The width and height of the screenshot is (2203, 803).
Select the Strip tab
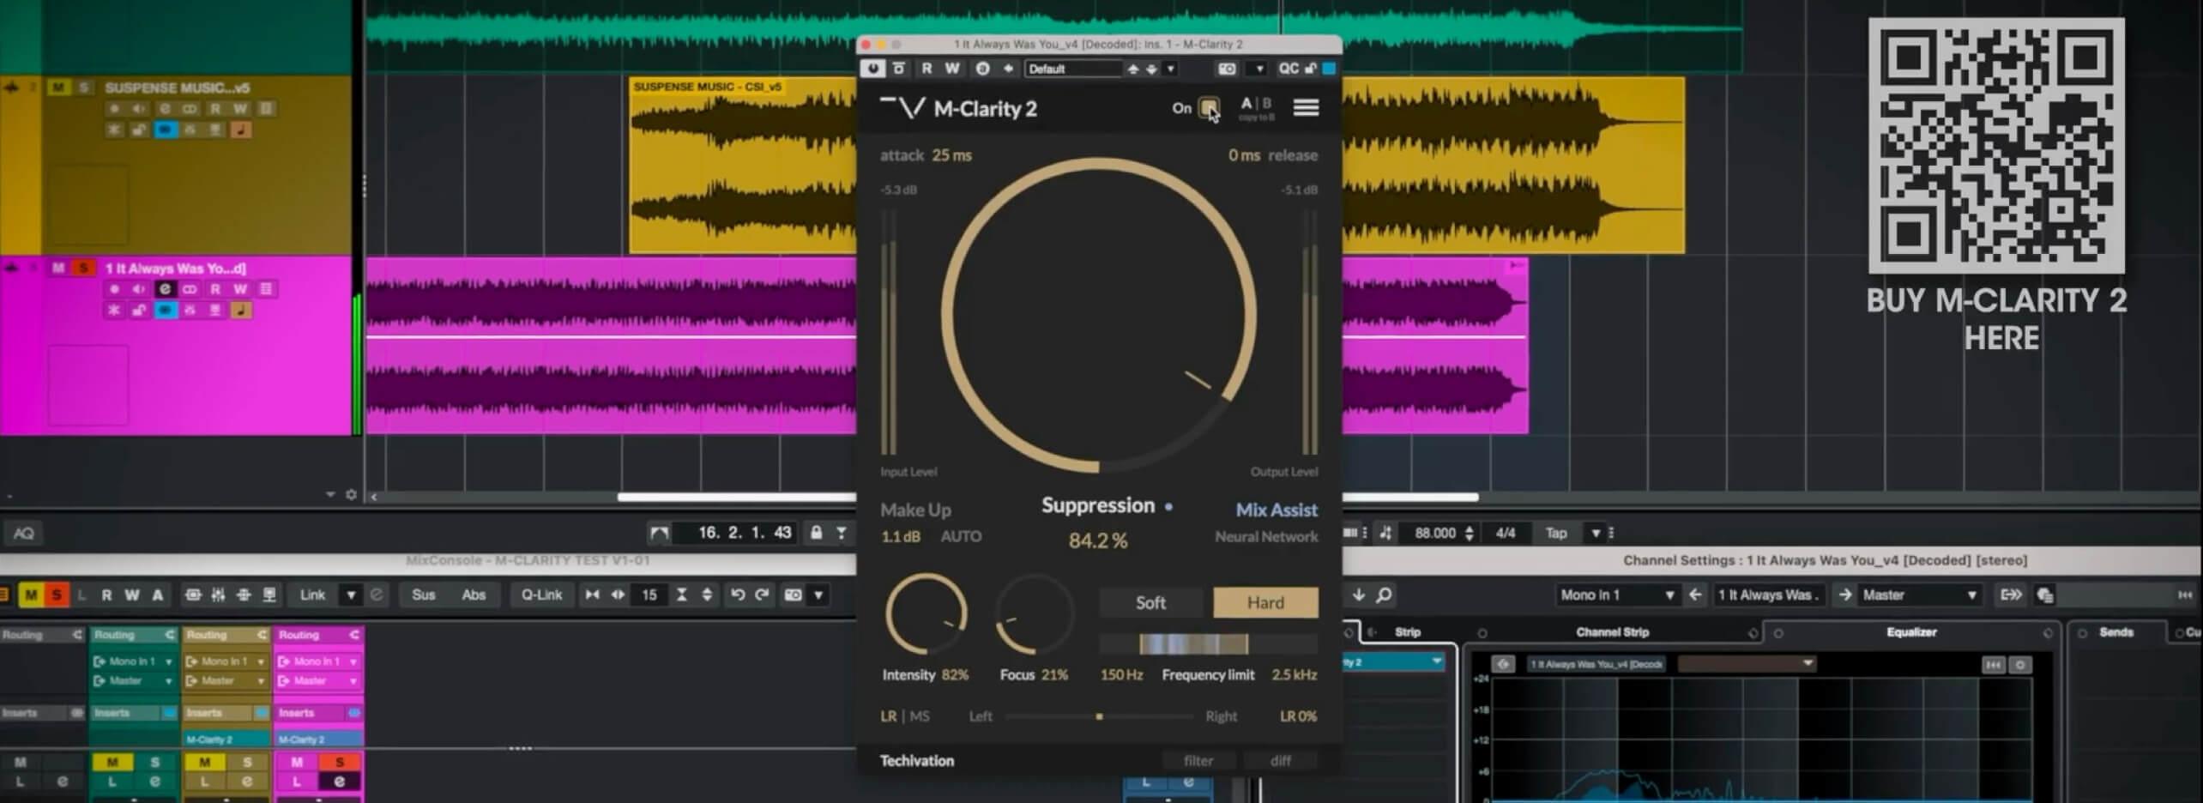[x=1407, y=632]
